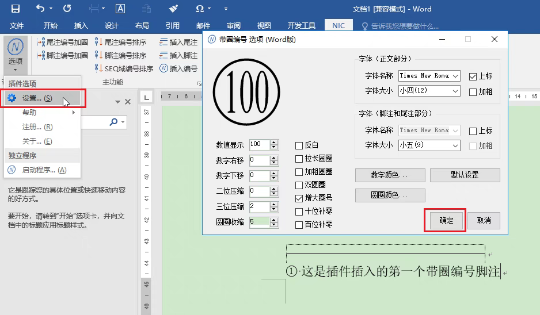Expand the 帮助 submenu

tap(43, 113)
